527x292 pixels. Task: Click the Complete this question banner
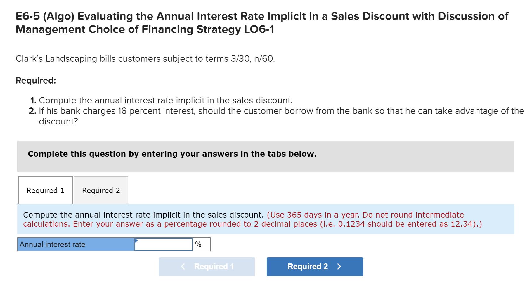pos(172,154)
